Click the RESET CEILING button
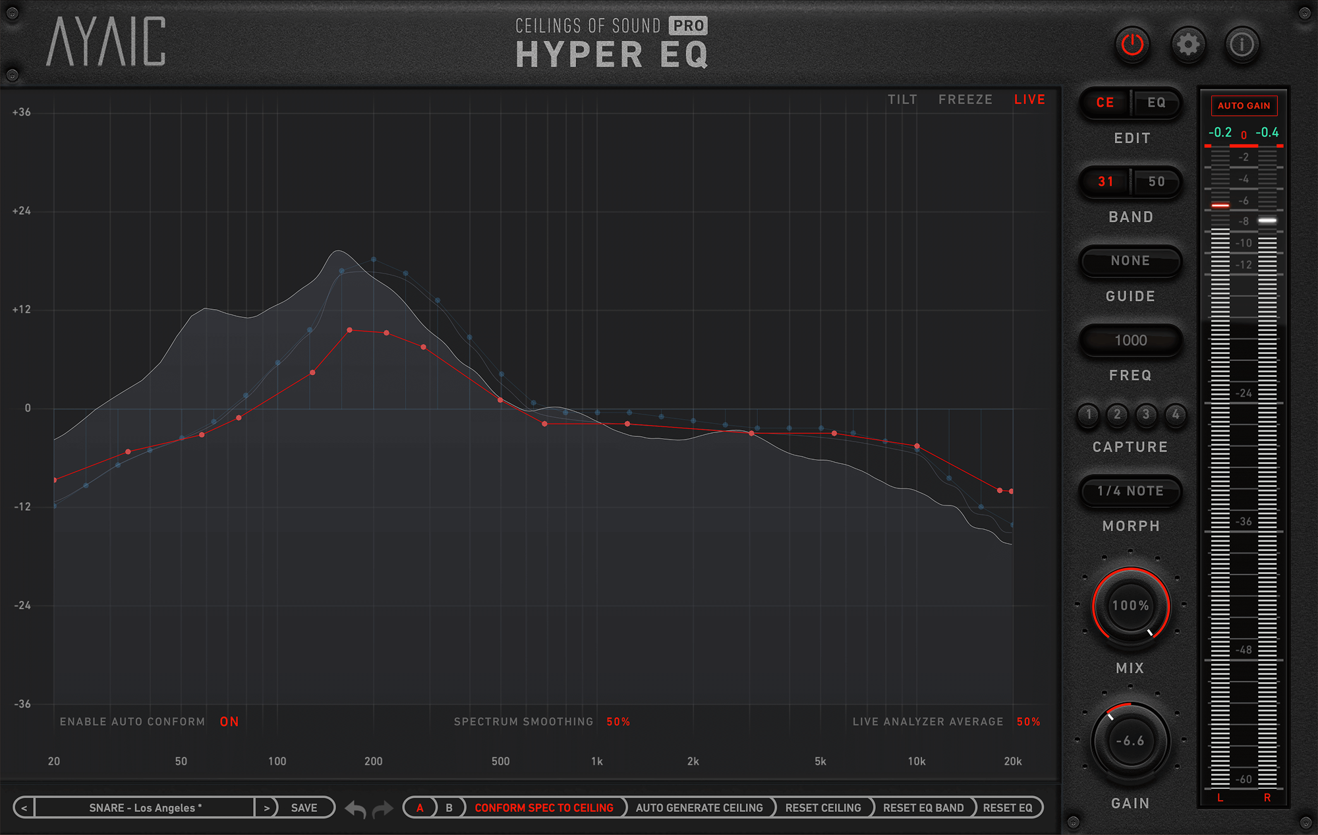 [822, 808]
